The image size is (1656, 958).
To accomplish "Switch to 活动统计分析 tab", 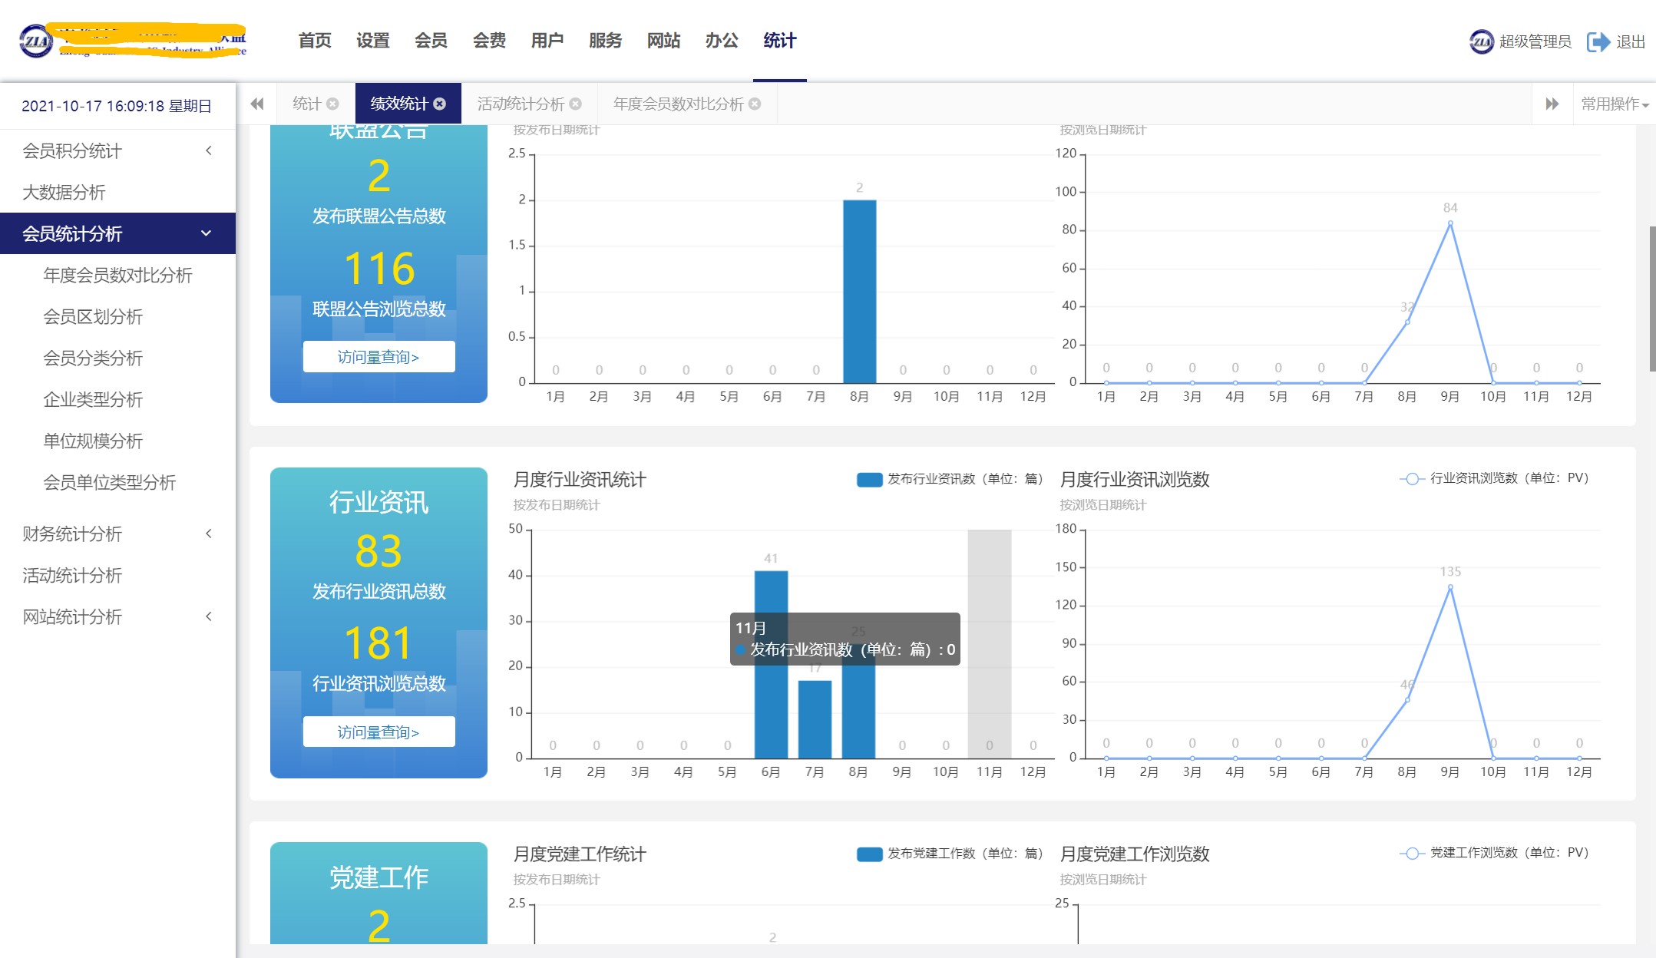I will tap(521, 104).
